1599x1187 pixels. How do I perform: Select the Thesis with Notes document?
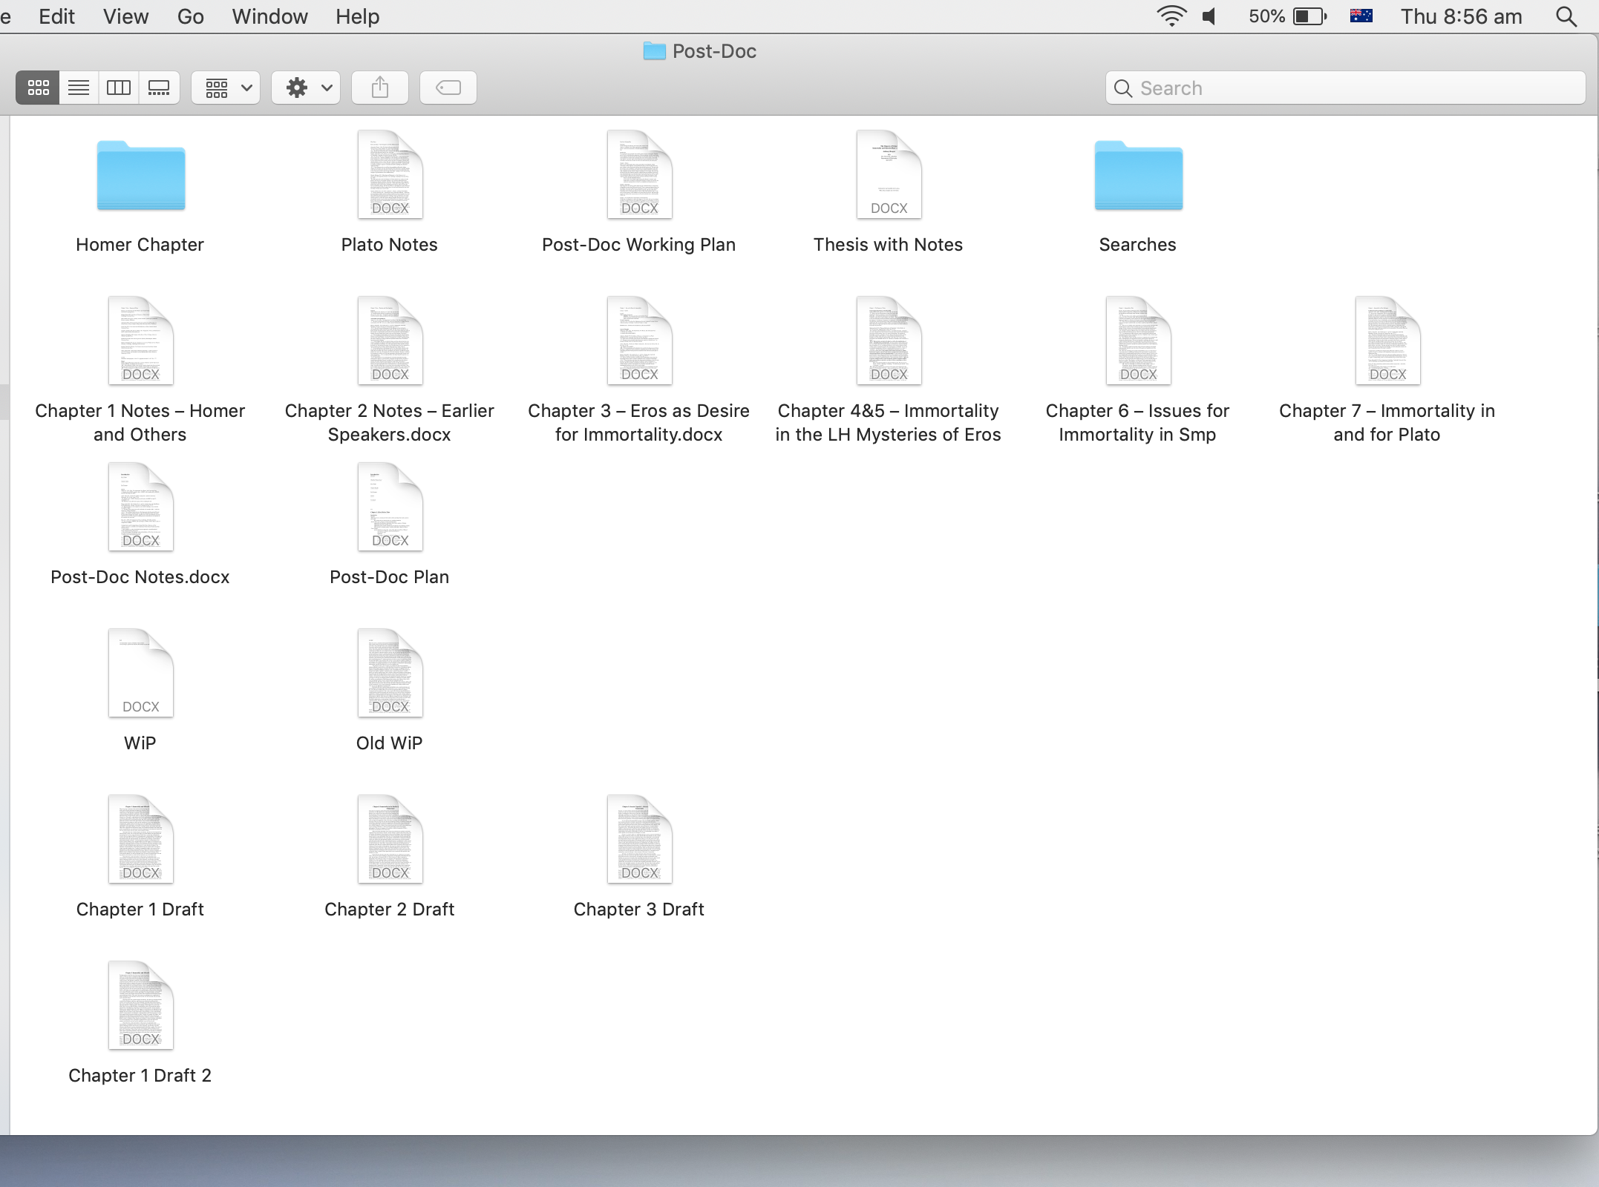pos(889,177)
